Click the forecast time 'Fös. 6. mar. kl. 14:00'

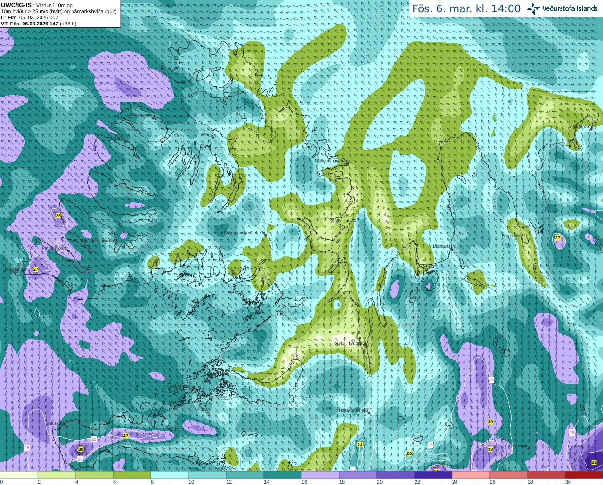466,8
